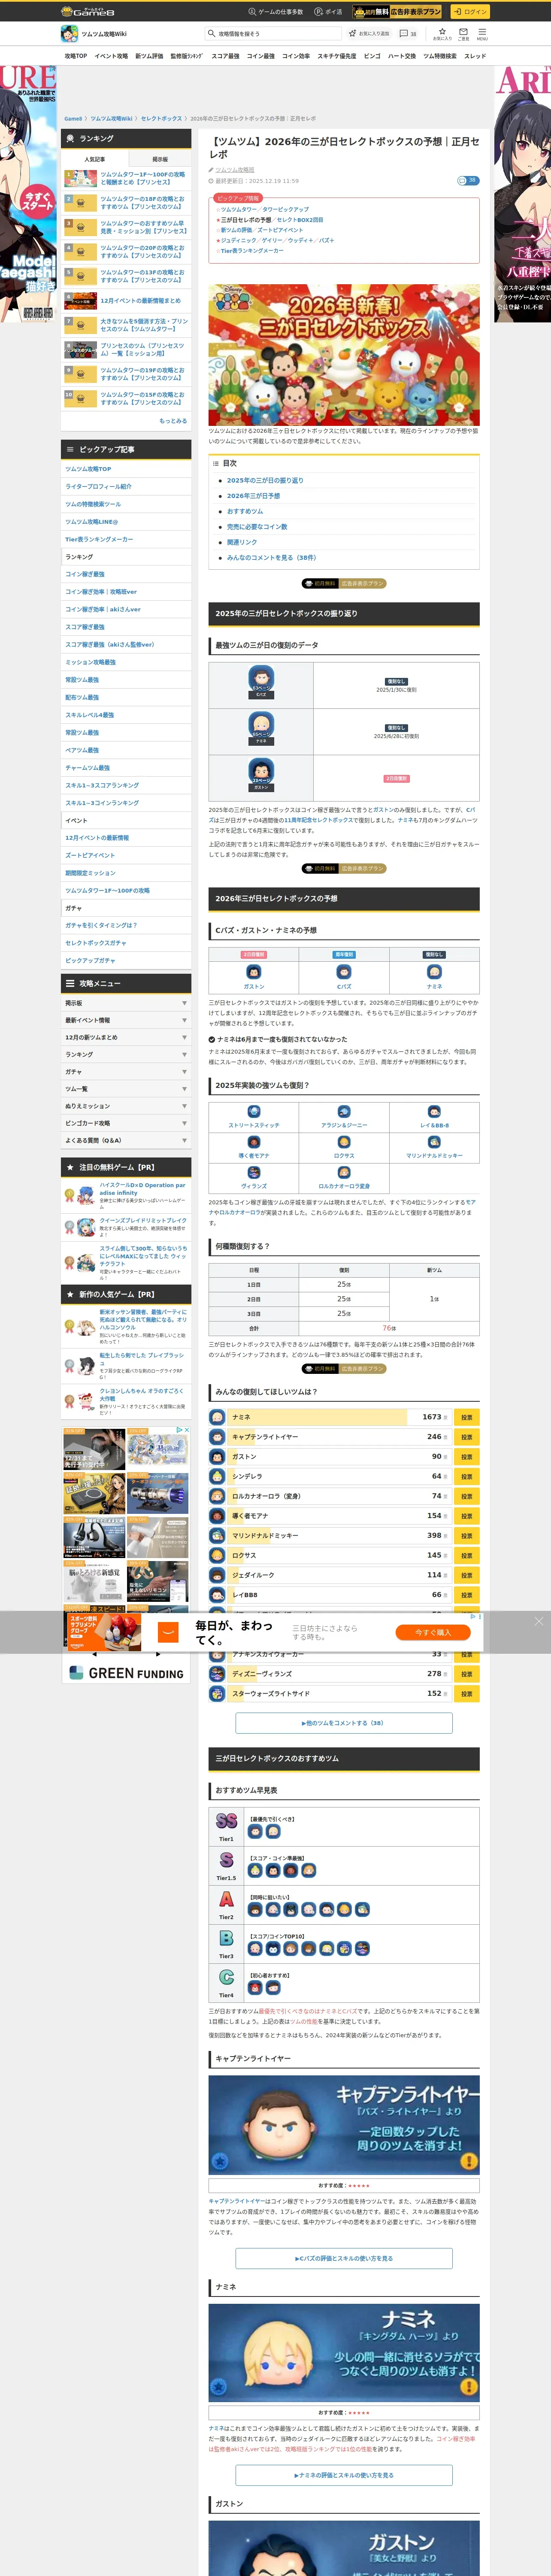551x2576 pixels.
Task: Open the MENU hamburger icon
Action: [482, 33]
